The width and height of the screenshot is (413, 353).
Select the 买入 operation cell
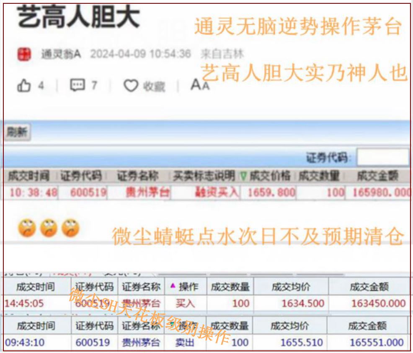[x=186, y=304]
